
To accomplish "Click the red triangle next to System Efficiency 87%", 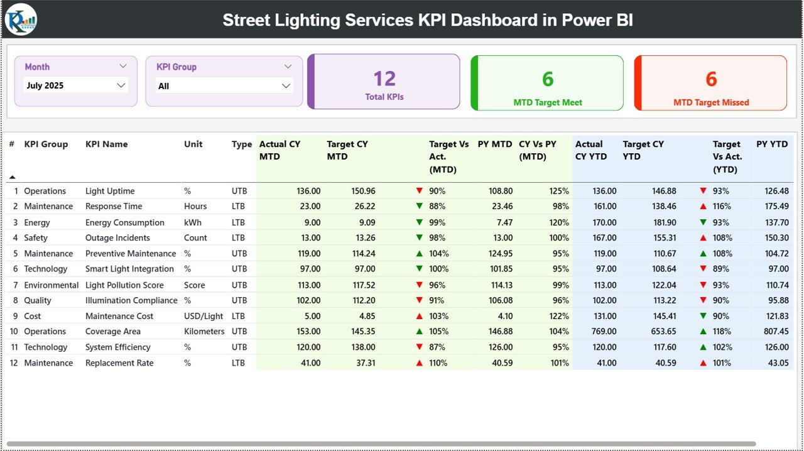I will 420,347.
